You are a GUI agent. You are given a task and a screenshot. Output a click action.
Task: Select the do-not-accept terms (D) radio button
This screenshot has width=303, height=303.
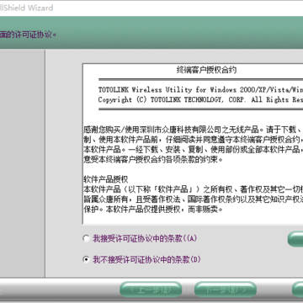pos(86,260)
